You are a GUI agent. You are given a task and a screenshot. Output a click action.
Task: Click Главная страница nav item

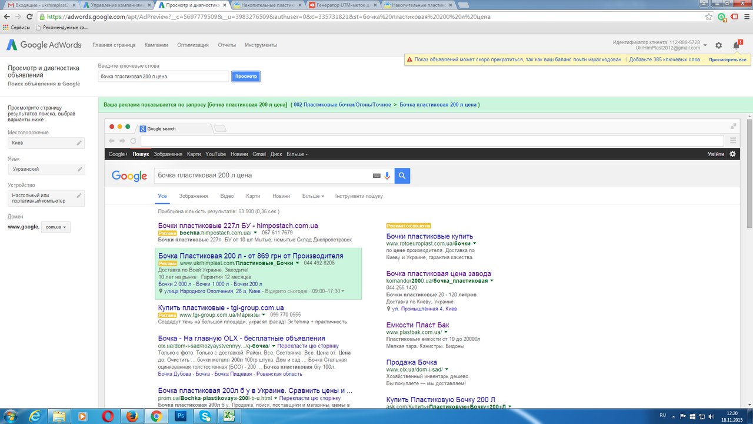[x=114, y=45]
